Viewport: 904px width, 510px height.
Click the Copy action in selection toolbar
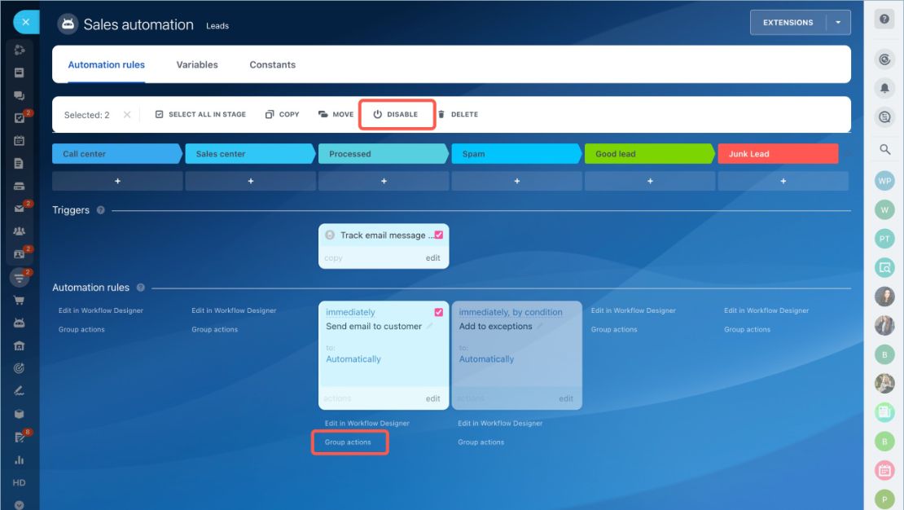[x=282, y=114]
